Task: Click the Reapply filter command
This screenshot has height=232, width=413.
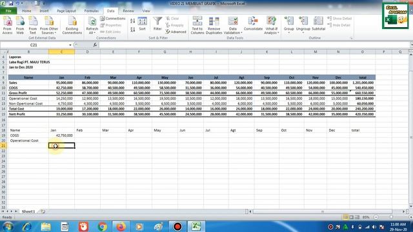Action: coord(174,25)
